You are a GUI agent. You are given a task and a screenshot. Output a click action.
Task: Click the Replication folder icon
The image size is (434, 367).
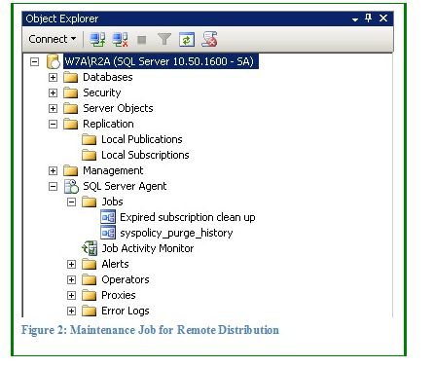[71, 124]
